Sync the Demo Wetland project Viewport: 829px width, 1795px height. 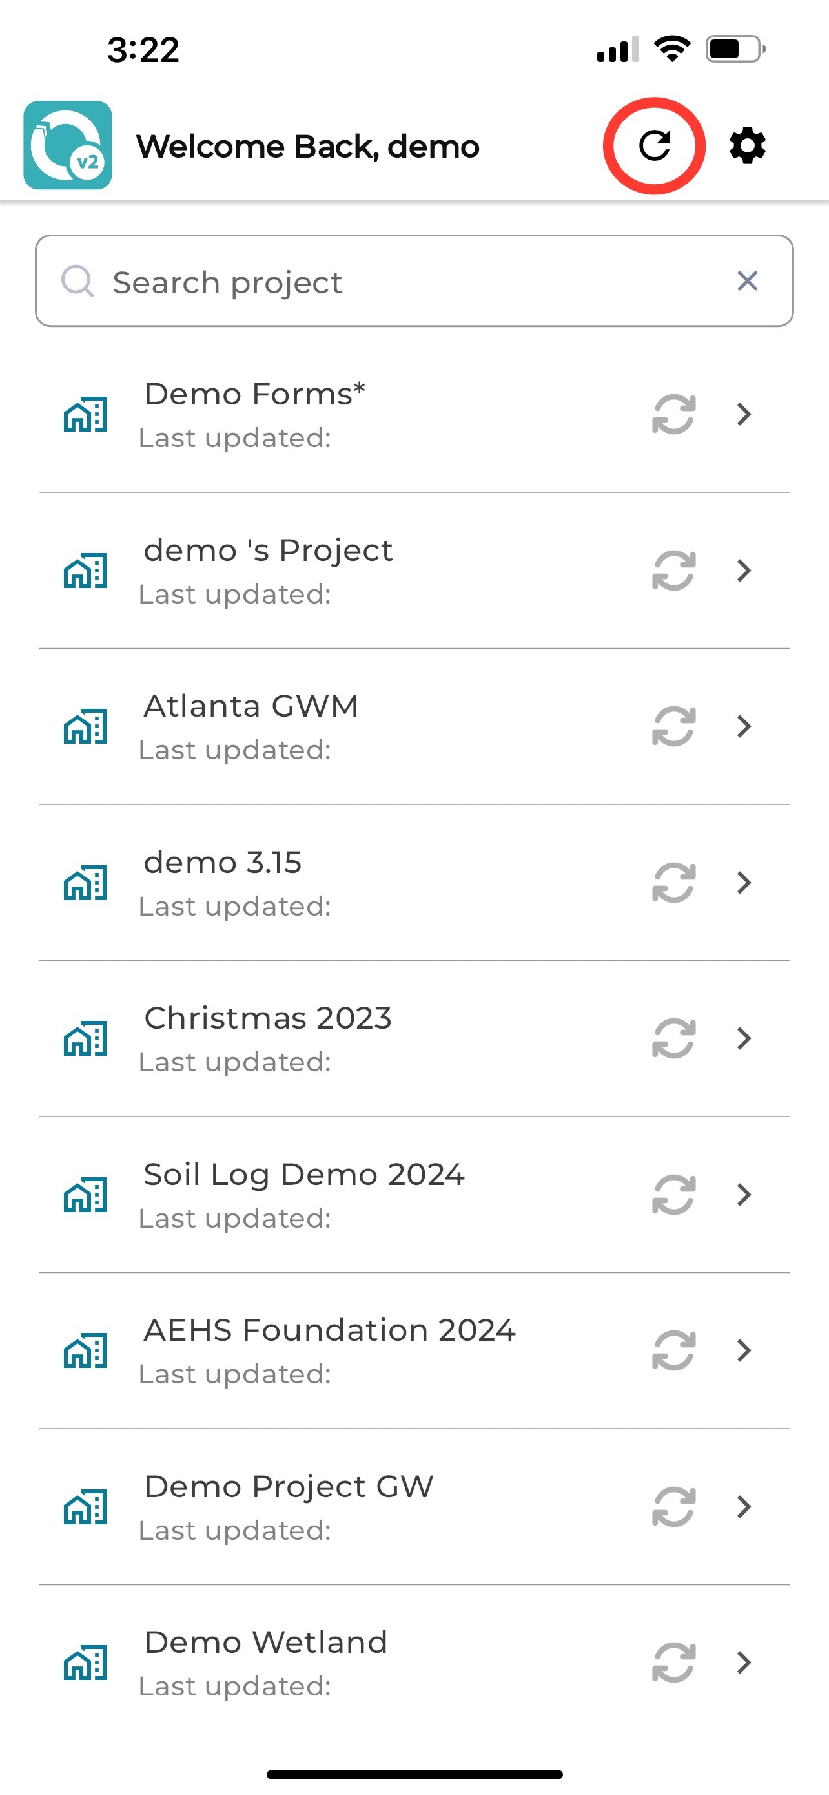[674, 1663]
